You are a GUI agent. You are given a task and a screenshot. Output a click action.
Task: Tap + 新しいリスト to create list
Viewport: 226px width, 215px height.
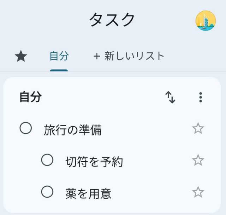coord(129,56)
